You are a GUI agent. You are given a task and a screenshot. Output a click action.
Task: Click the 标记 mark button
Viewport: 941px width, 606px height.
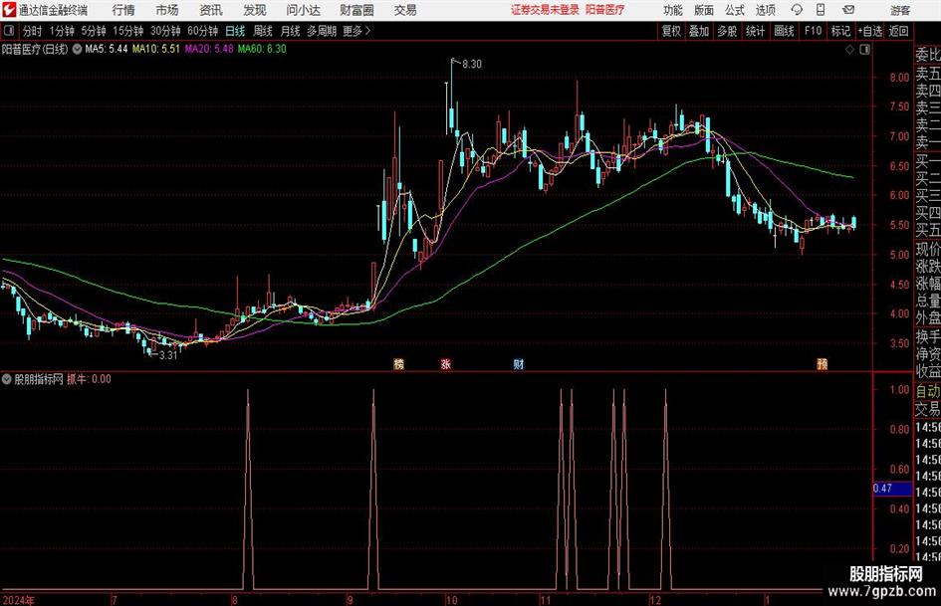[x=840, y=31]
